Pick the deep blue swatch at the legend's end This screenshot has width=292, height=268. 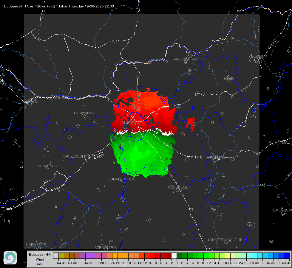(x=287, y=255)
